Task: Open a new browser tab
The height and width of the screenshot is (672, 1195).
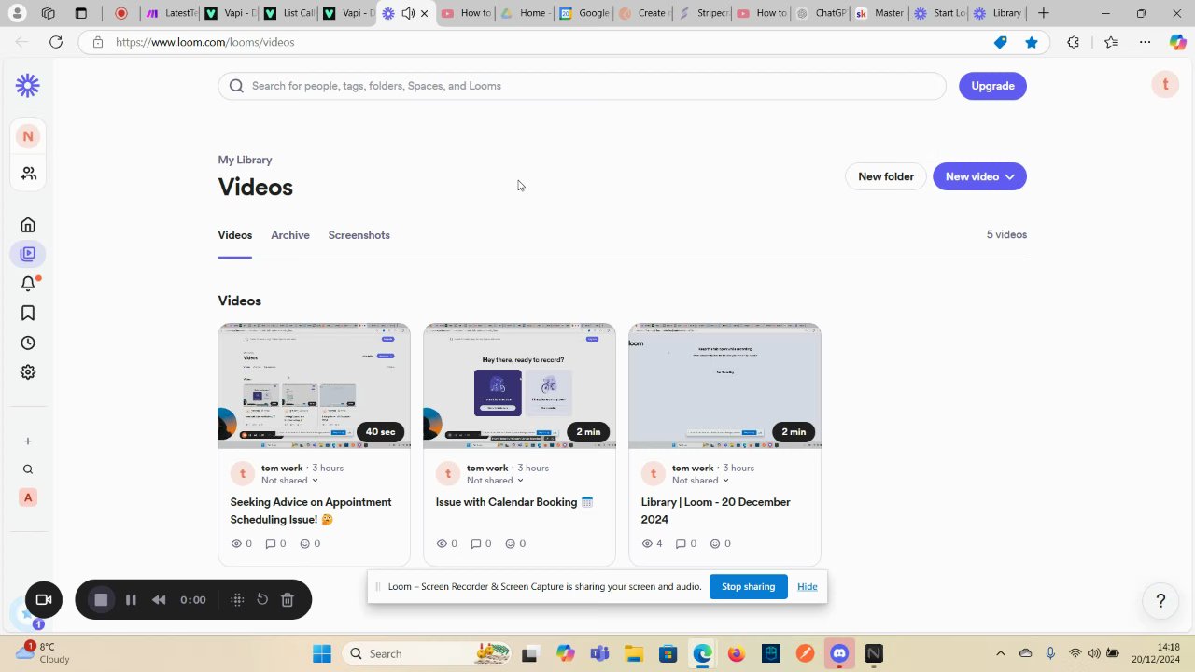Action: pyautogui.click(x=1043, y=13)
